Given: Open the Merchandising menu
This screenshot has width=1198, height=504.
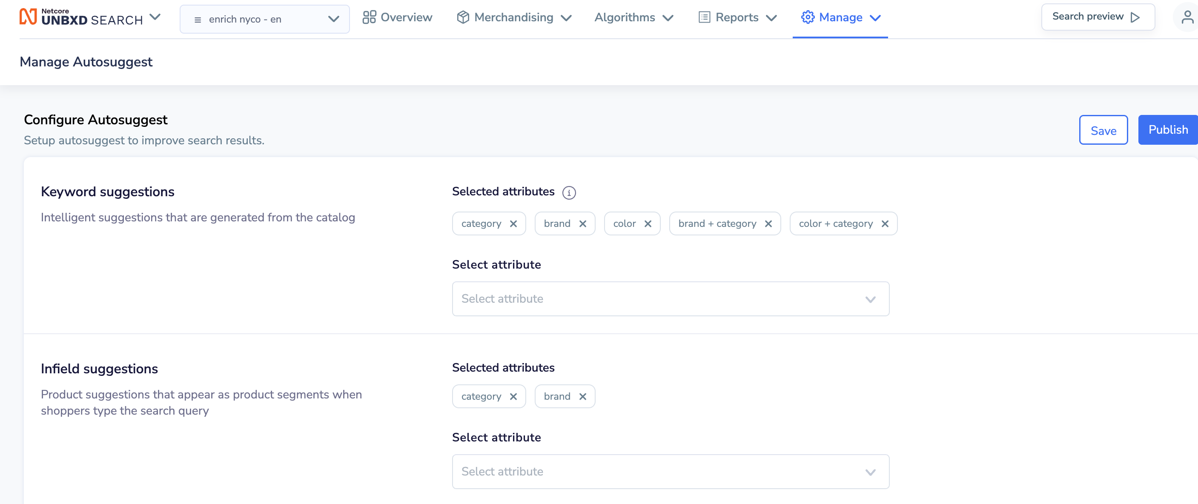Looking at the screenshot, I should pyautogui.click(x=514, y=18).
